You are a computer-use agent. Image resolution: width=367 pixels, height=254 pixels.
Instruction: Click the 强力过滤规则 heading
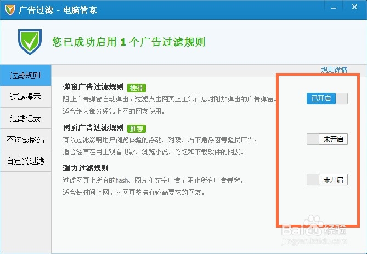[86, 168]
